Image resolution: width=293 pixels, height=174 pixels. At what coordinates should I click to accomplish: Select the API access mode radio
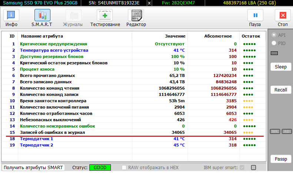tap(274, 35)
